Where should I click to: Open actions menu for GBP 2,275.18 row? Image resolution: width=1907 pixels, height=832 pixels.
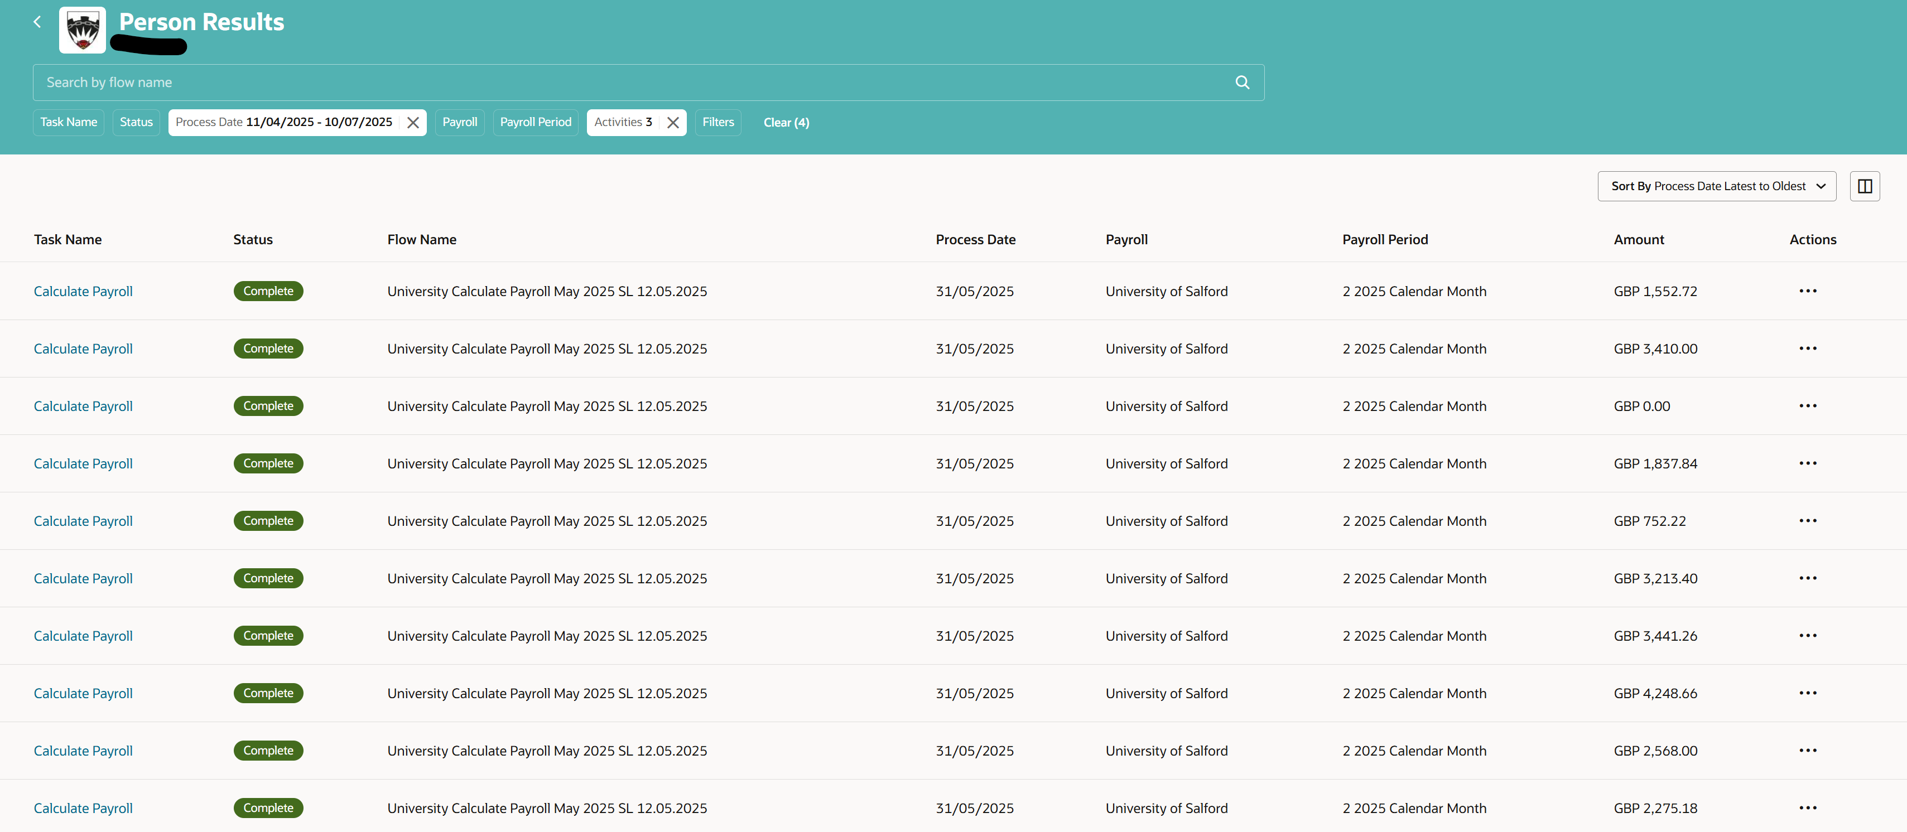tap(1807, 809)
